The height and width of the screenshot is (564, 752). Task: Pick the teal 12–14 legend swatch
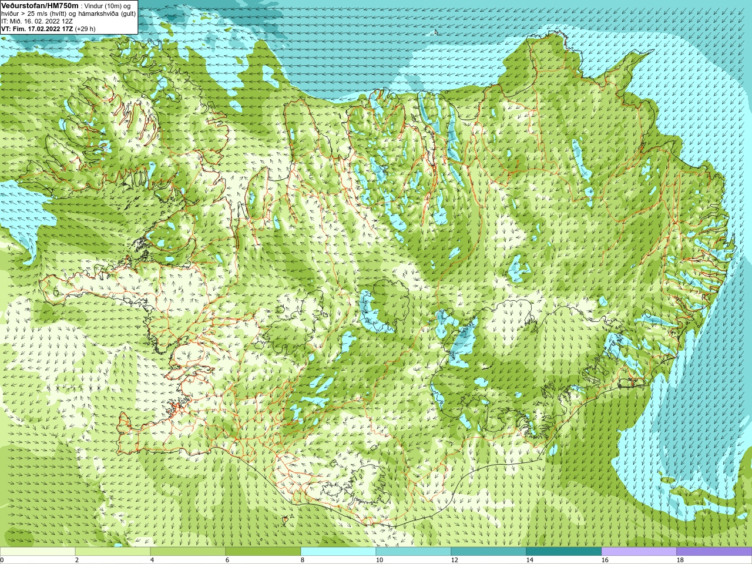pyautogui.click(x=489, y=552)
